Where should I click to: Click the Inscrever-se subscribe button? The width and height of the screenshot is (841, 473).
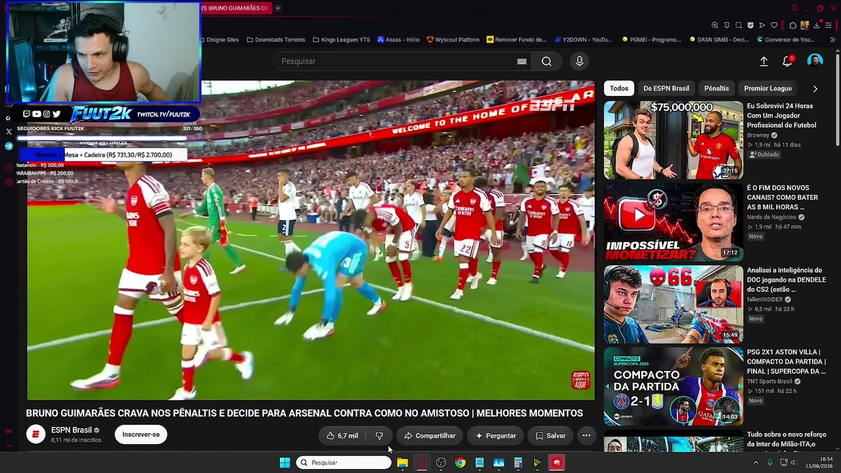coord(141,434)
